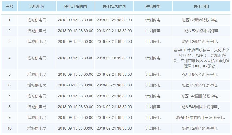Select row number 4 in 序号 column

[x=9, y=58]
